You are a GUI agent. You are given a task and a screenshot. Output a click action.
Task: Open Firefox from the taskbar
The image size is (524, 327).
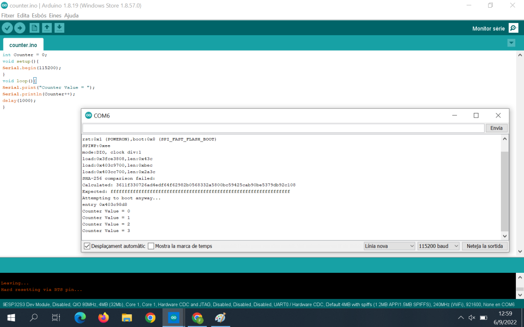click(103, 318)
